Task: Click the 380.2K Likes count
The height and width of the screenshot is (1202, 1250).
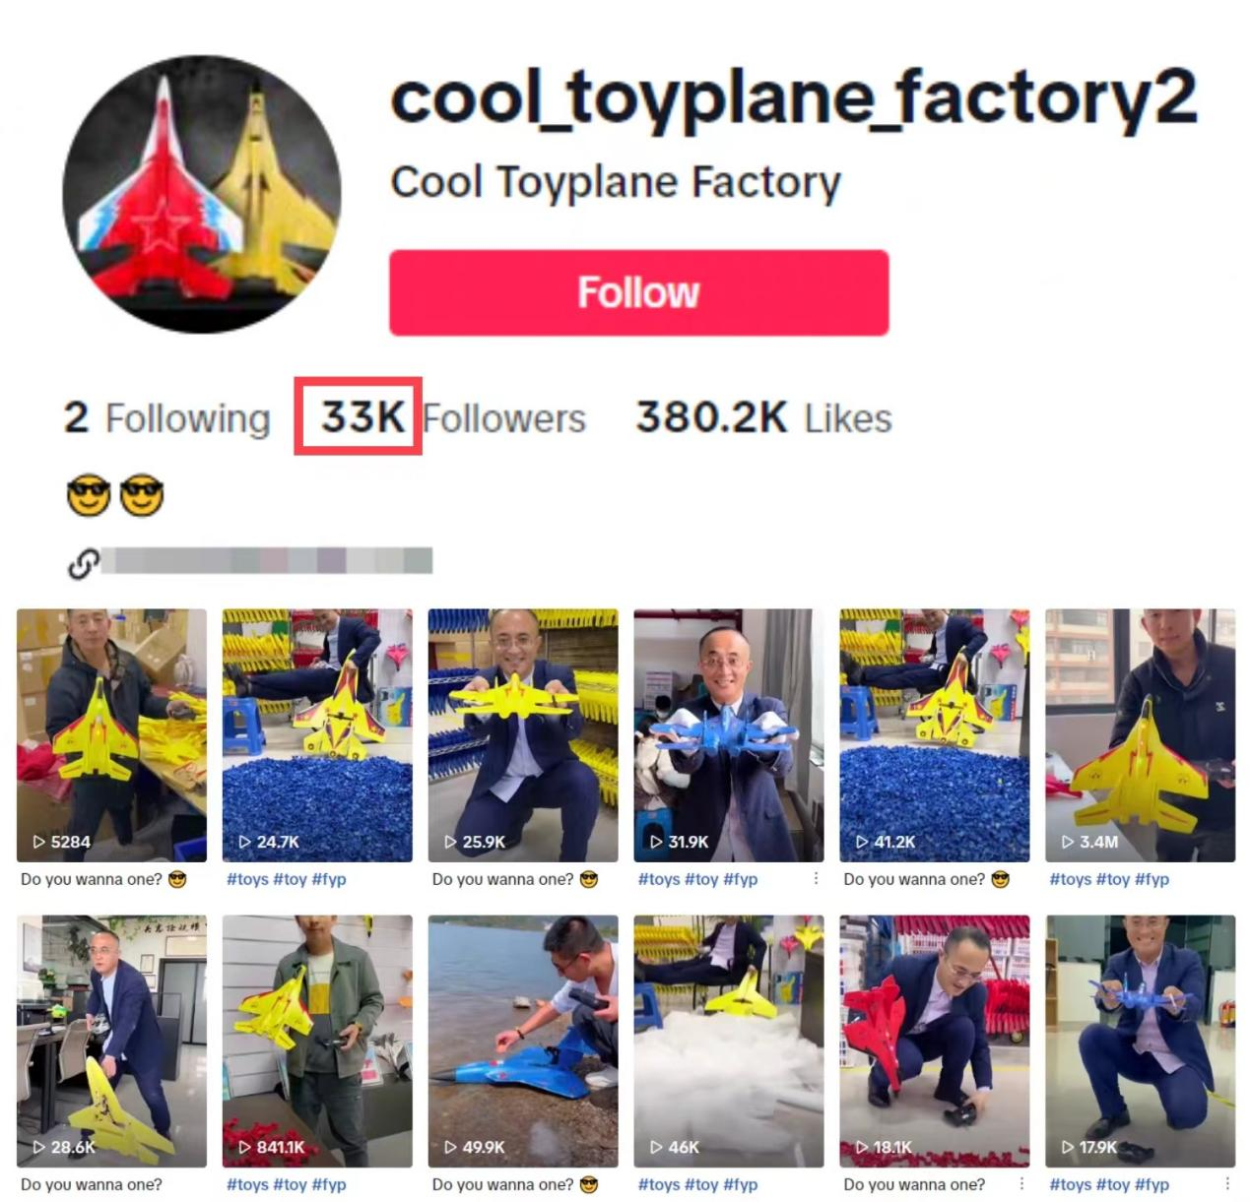Action: tap(763, 417)
